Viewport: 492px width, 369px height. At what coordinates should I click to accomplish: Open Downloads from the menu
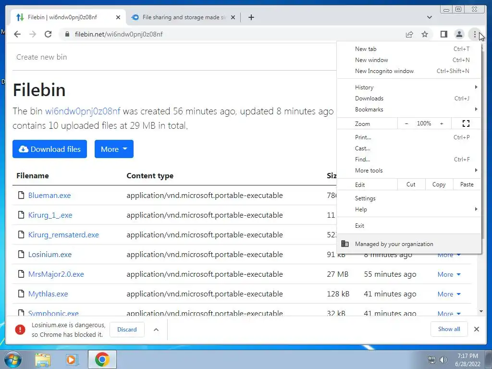(x=409, y=98)
